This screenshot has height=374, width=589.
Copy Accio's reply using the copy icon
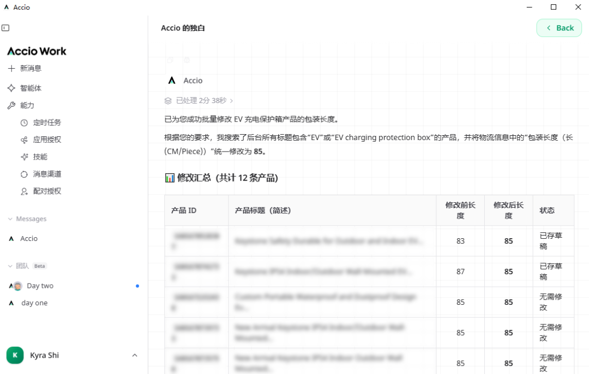pos(169,61)
